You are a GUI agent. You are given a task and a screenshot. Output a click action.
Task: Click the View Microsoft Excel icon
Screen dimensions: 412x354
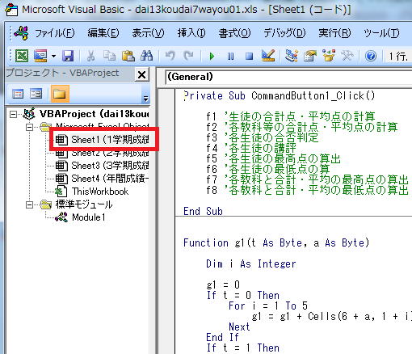point(22,56)
